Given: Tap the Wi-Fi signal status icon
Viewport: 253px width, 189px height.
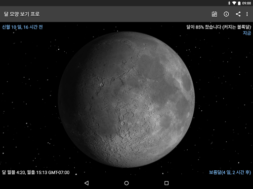Looking at the screenshot, I should click(234, 3).
